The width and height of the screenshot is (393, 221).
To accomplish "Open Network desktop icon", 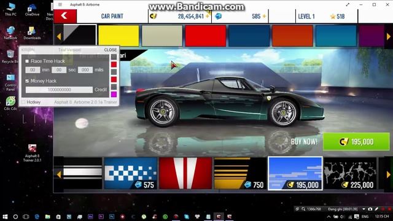I will (10, 33).
